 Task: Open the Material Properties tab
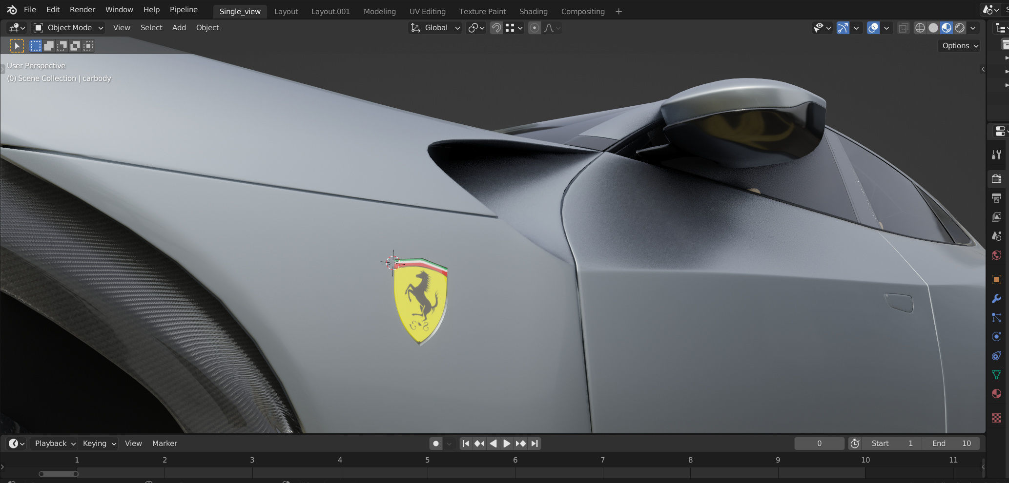click(997, 393)
